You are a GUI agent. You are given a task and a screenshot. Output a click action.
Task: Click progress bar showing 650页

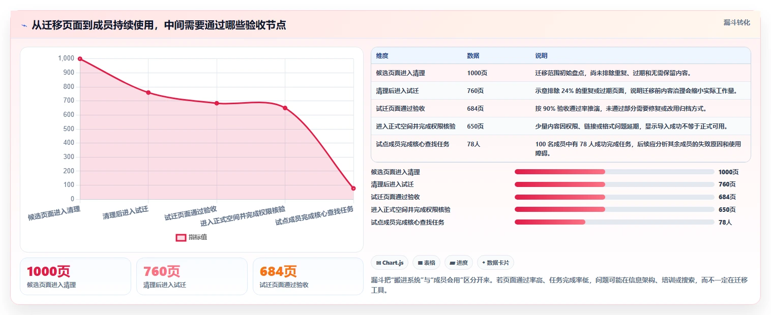coord(614,209)
